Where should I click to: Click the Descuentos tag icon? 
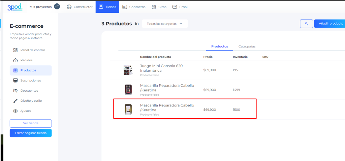[x=15, y=91]
